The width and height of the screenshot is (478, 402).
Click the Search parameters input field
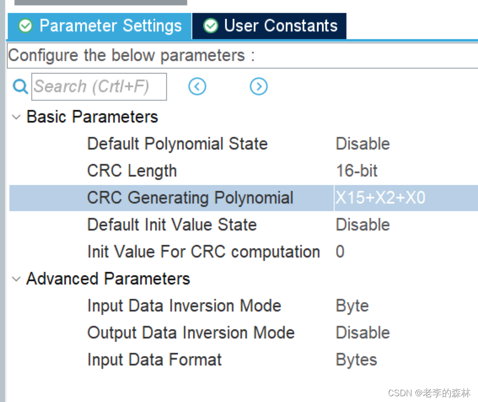click(x=99, y=87)
